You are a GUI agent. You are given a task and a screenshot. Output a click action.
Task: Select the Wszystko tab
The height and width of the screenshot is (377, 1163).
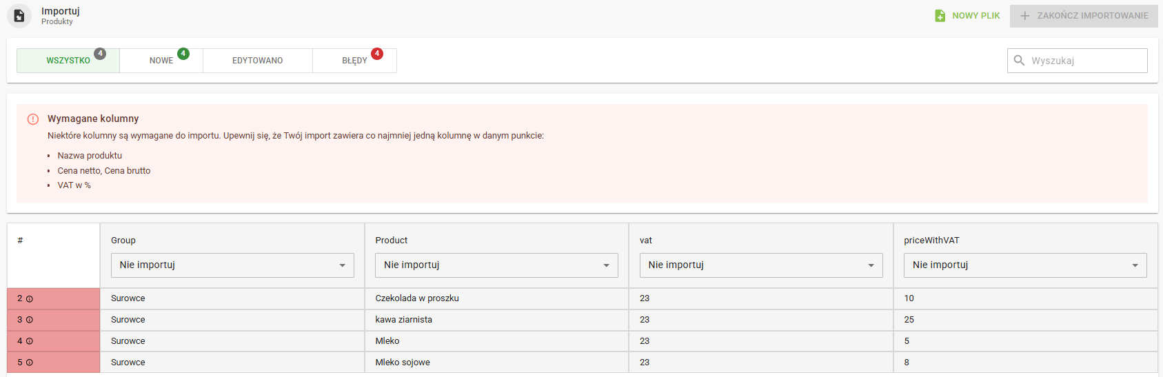coord(68,61)
